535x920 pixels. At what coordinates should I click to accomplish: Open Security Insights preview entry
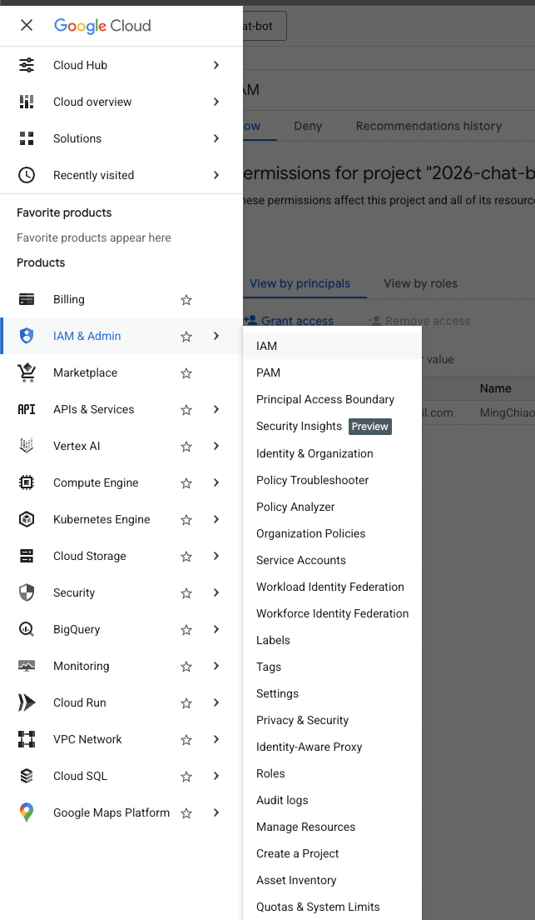point(332,427)
